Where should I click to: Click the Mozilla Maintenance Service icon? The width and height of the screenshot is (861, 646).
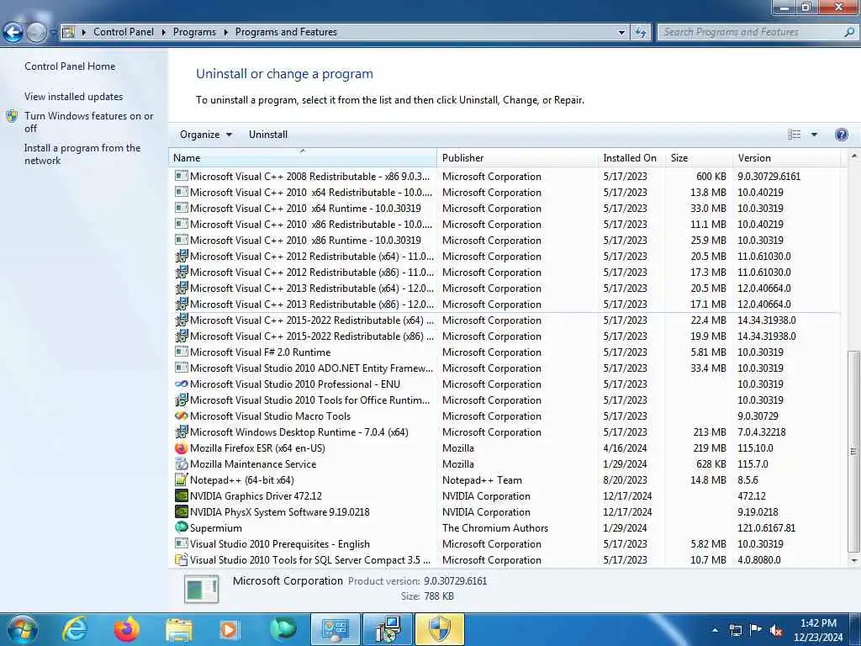click(x=182, y=464)
